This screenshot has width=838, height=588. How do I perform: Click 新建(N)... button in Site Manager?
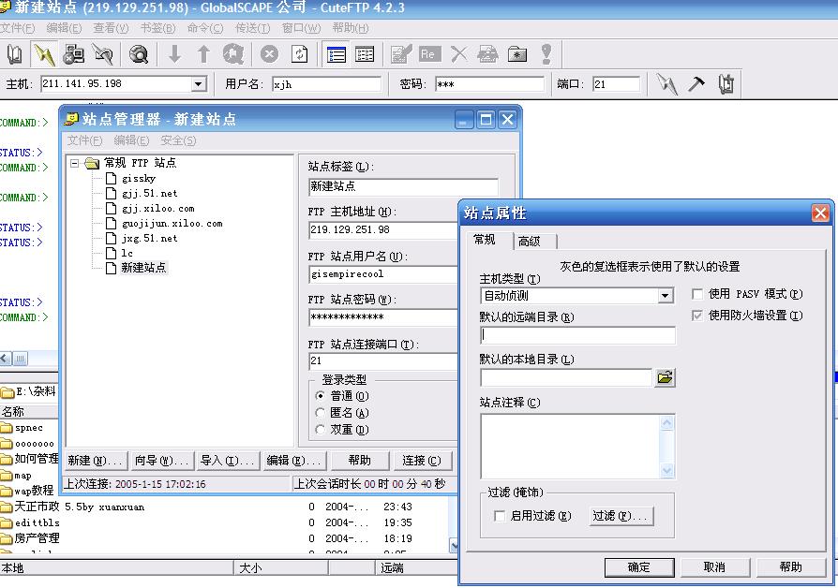(97, 461)
